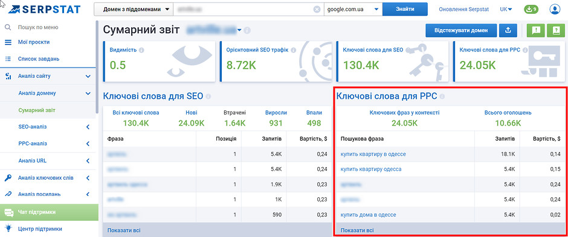Click the export upload icon button
568x237 pixels.
pyautogui.click(x=508, y=31)
